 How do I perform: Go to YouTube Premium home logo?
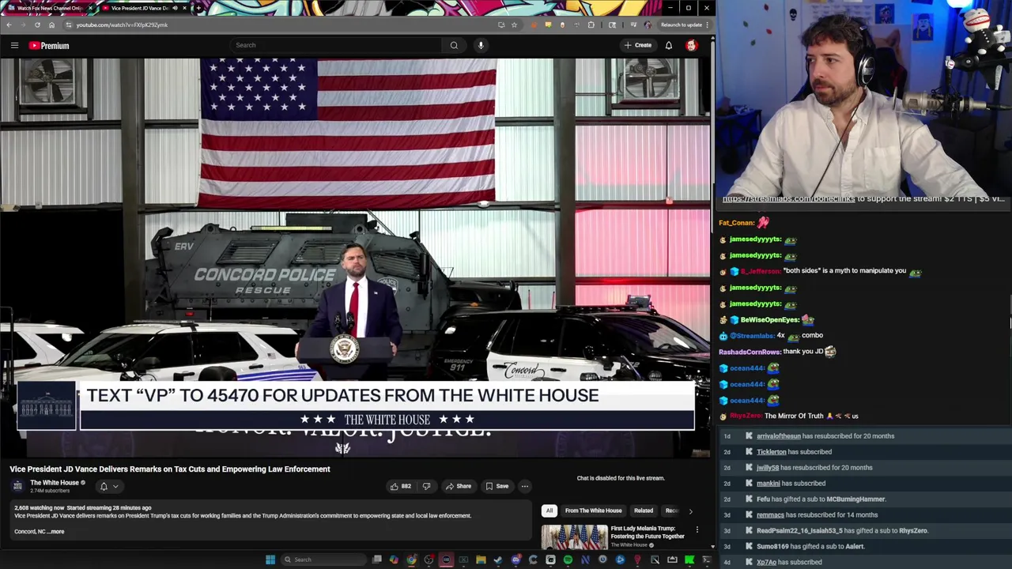point(49,45)
